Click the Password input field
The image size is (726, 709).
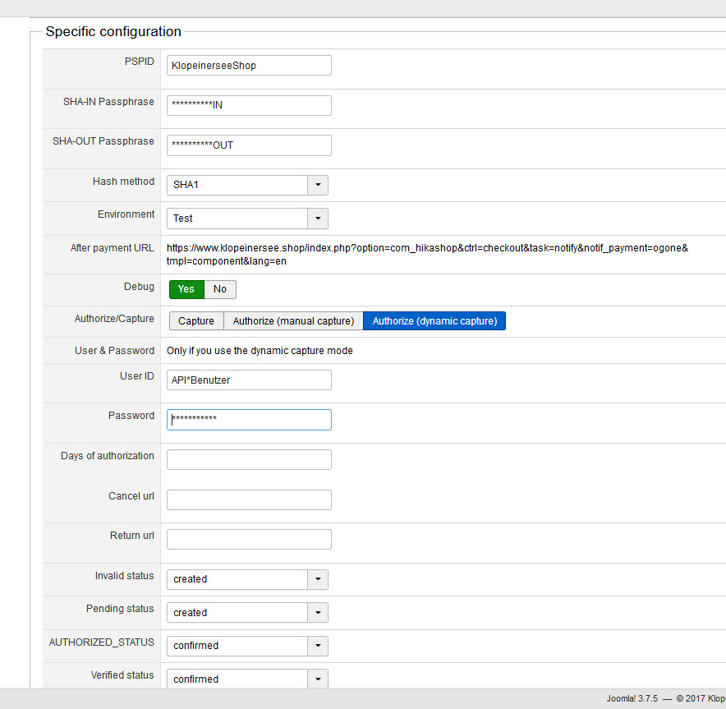[x=249, y=420]
